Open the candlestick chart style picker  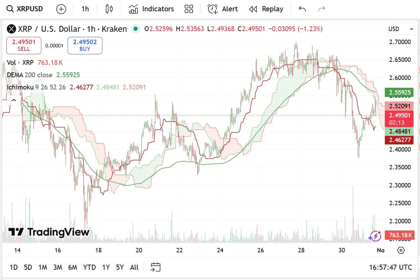109,9
